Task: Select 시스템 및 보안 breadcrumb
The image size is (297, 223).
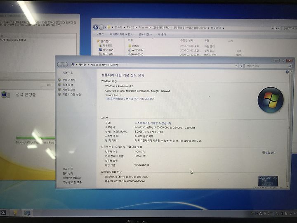Action: 99,65
